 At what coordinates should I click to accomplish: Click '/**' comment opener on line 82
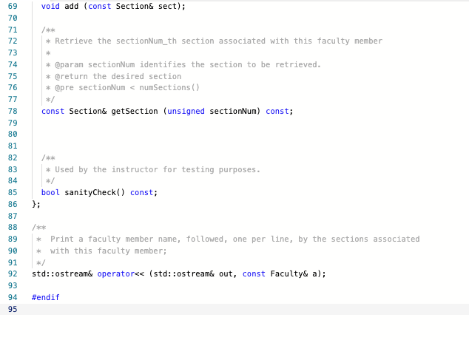48,157
